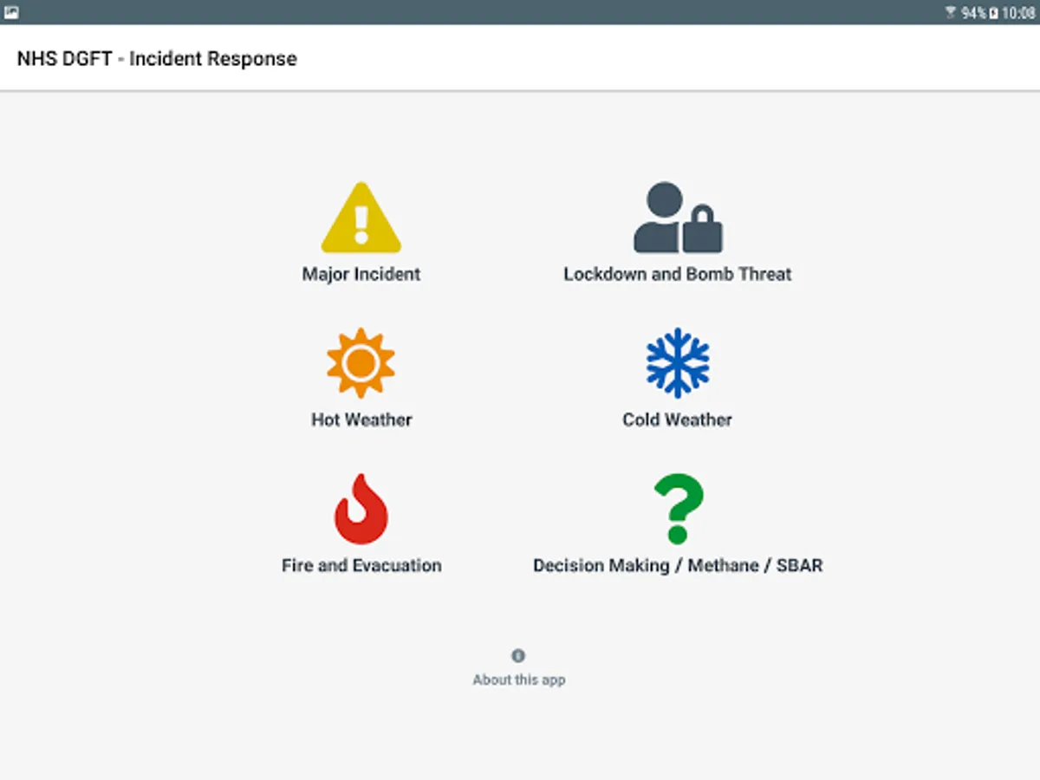Tap the battery icon in status bar
The width and height of the screenshot is (1040, 780).
[993, 13]
